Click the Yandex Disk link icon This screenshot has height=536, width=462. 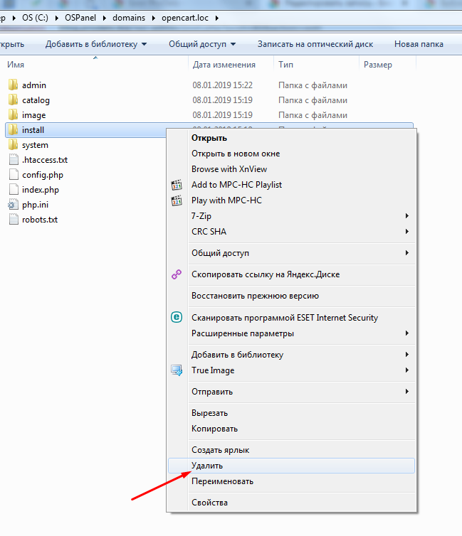coord(177,274)
